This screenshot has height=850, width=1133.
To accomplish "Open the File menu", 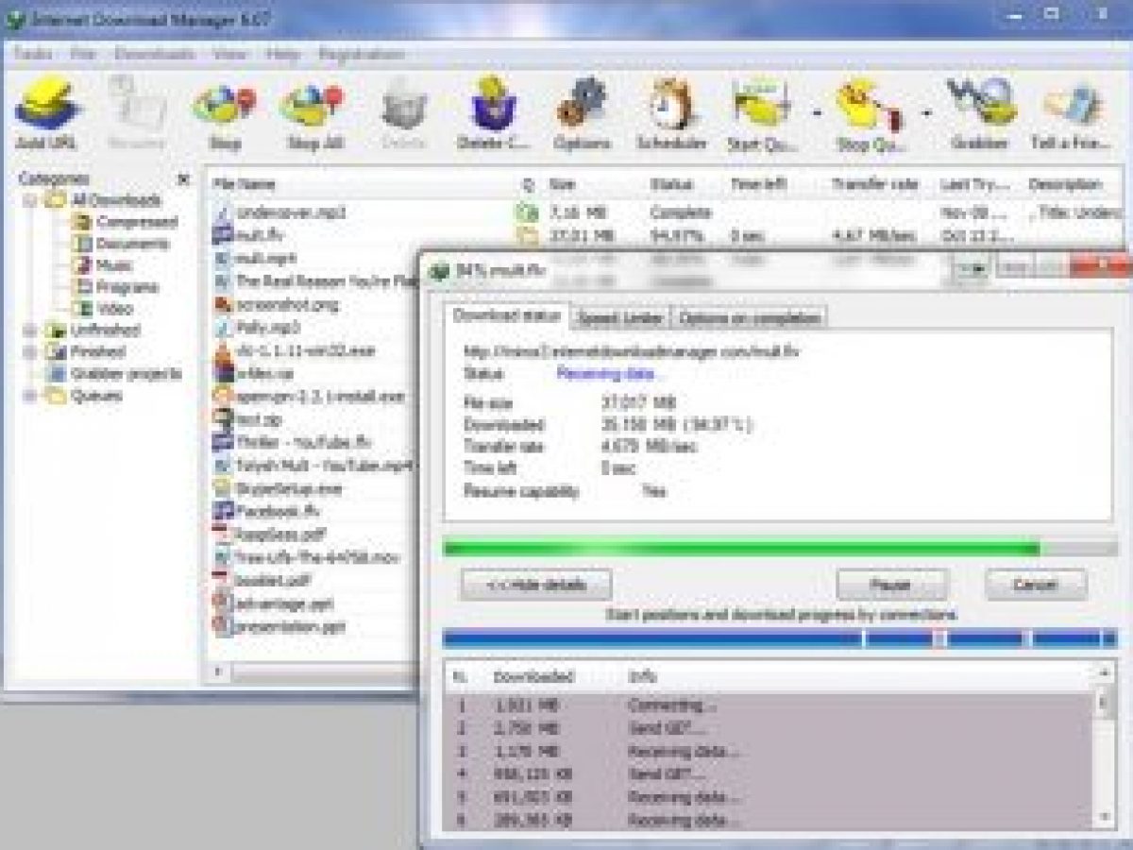I will [x=83, y=54].
